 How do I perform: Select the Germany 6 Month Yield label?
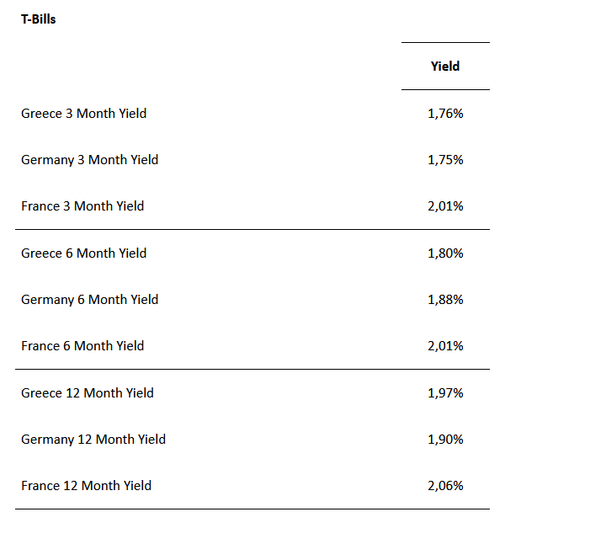[89, 300]
